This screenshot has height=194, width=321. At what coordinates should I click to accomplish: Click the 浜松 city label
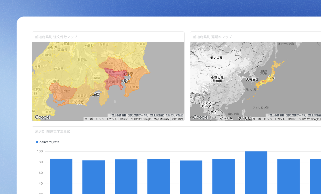click(80, 102)
